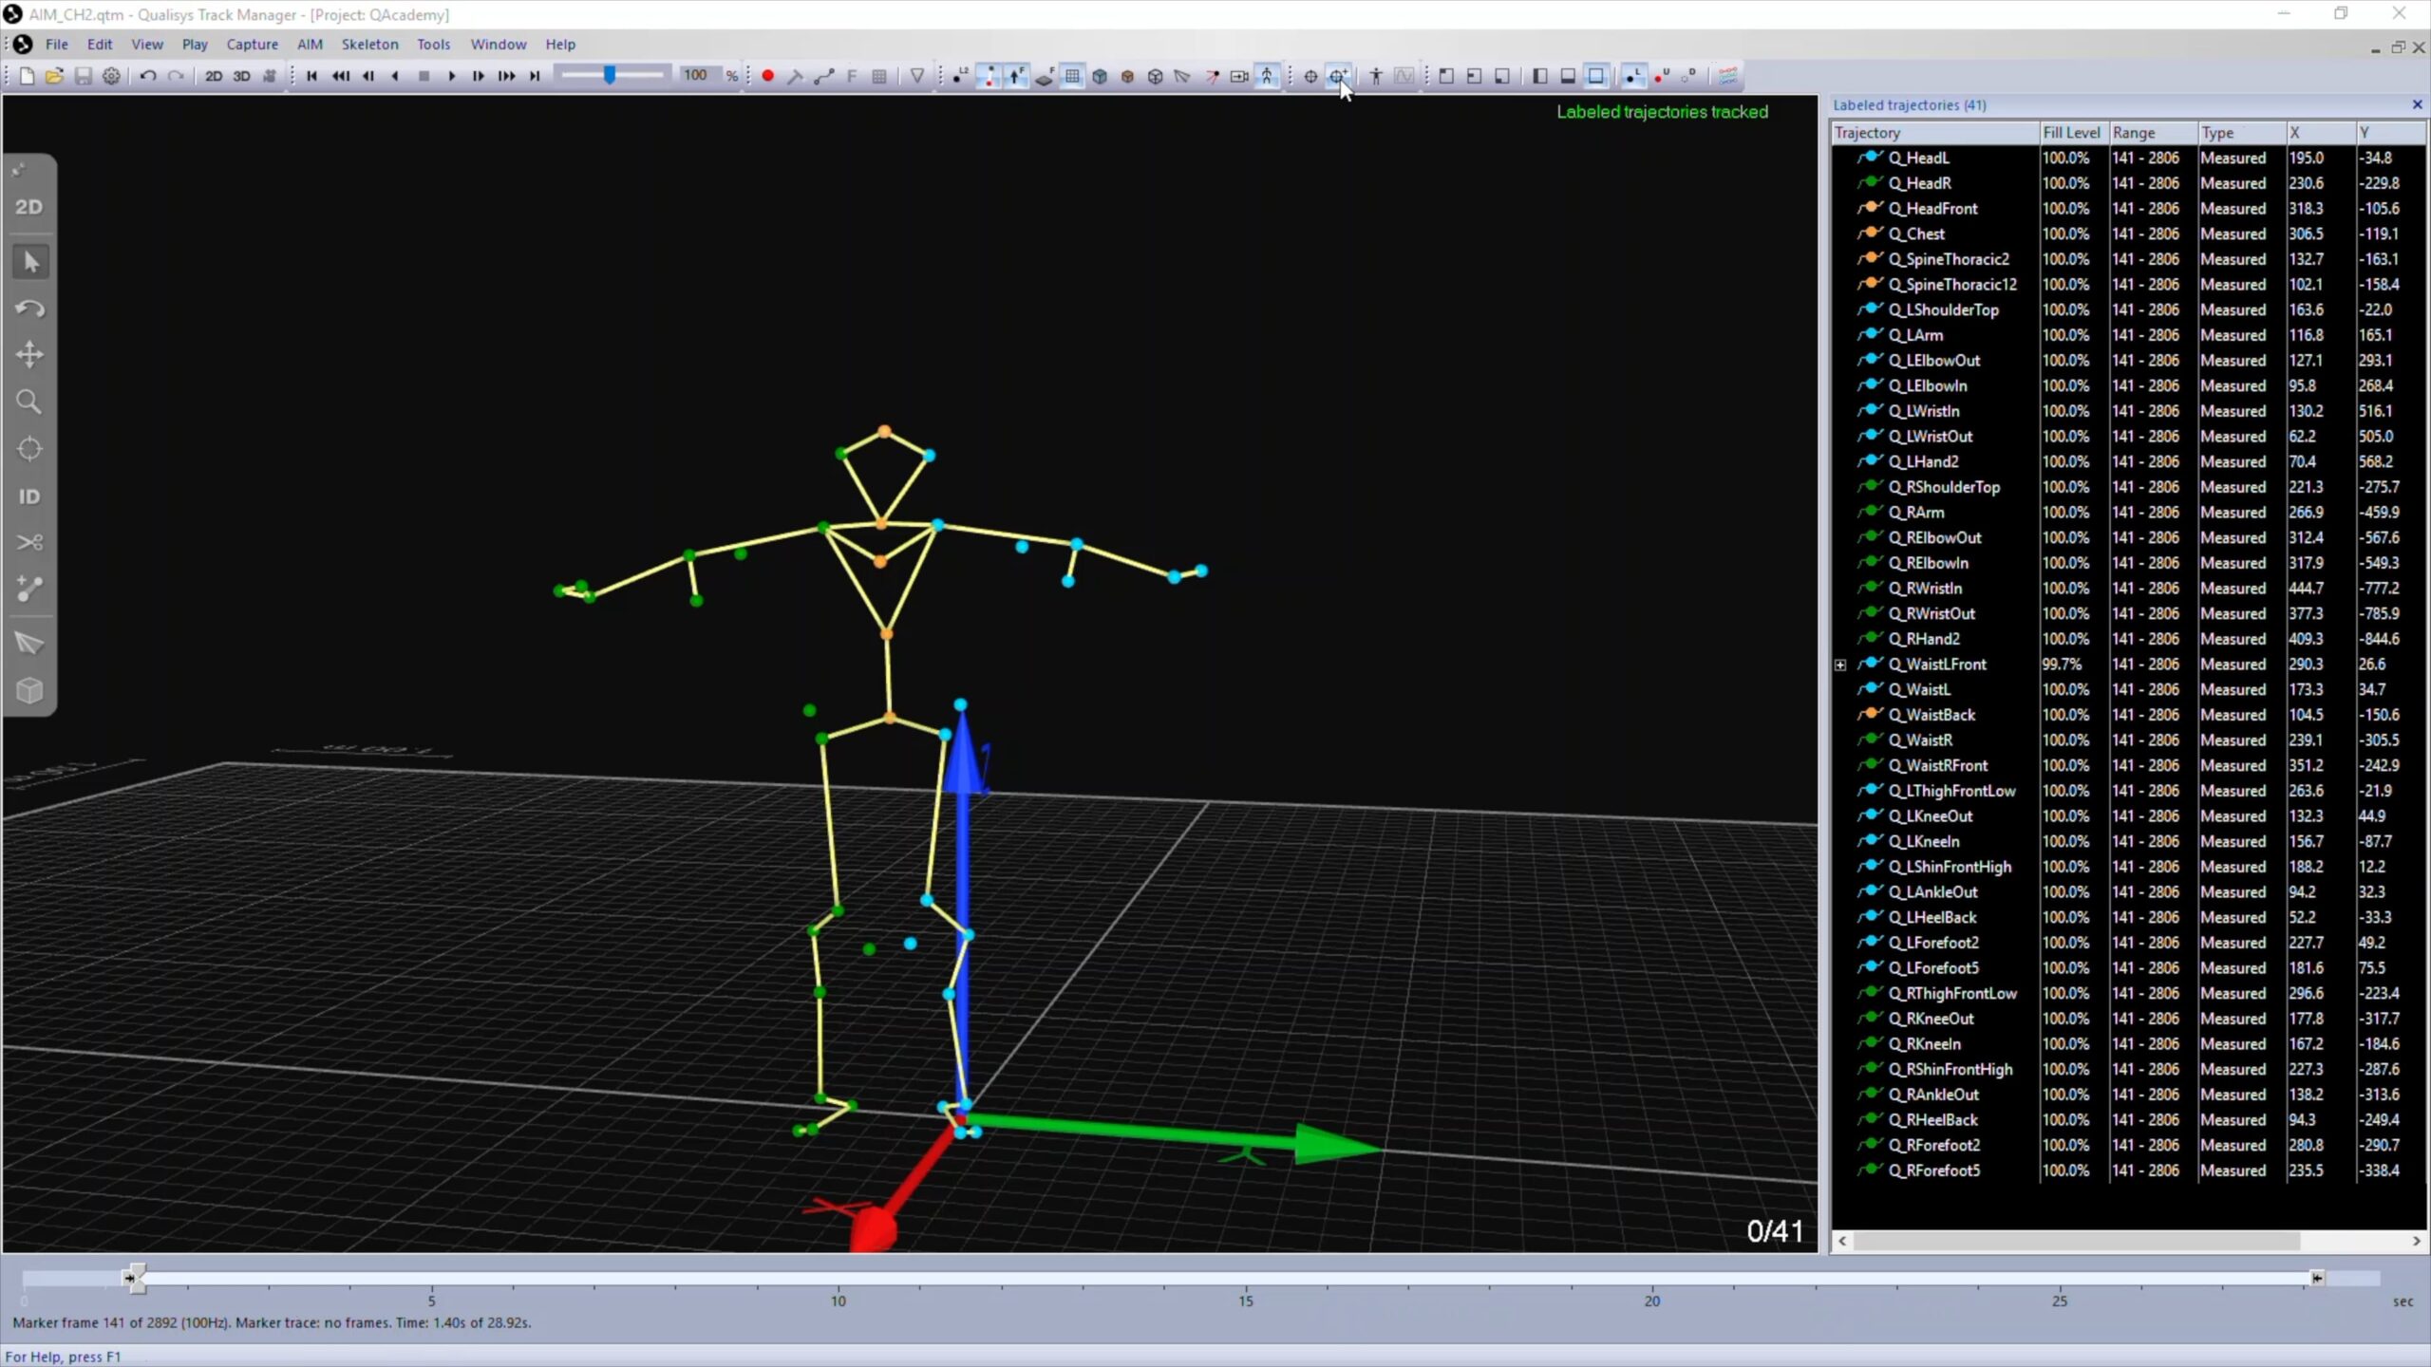This screenshot has height=1367, width=2431.
Task: Toggle force arrows display
Action: pos(1016,76)
